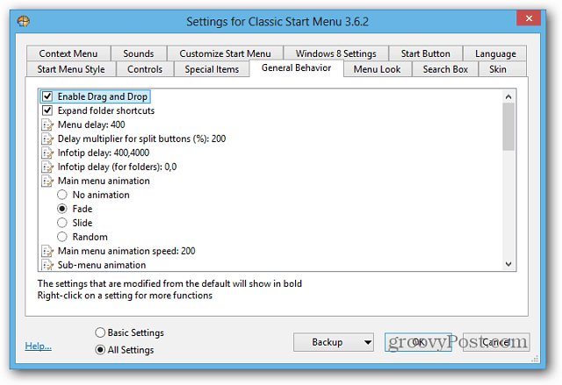Select the 'Main menu animation' row label
562x385 pixels.
[104, 181]
